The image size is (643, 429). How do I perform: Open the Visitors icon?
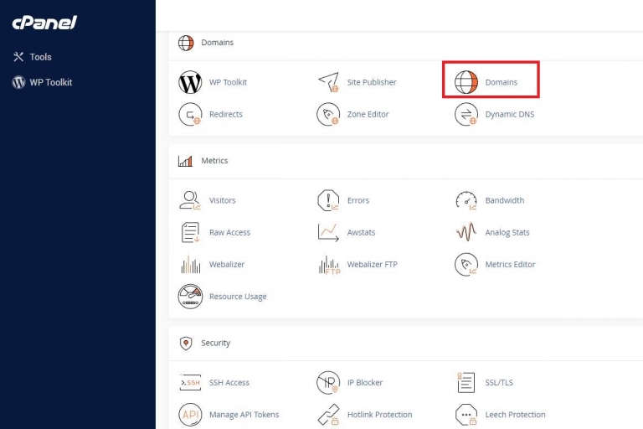coord(190,200)
